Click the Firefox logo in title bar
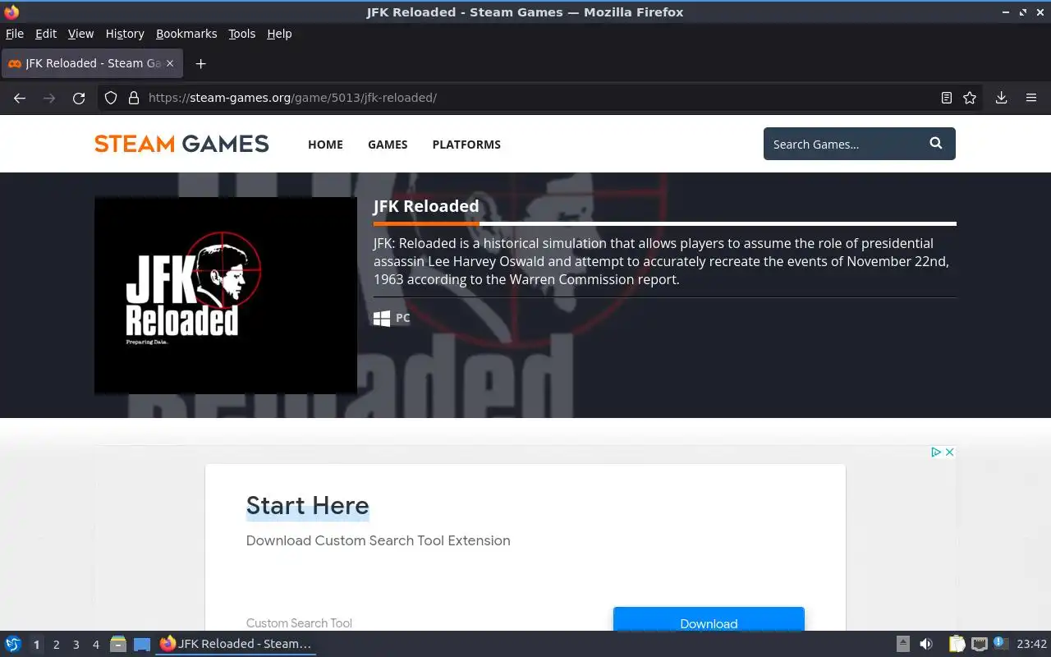 (x=11, y=11)
